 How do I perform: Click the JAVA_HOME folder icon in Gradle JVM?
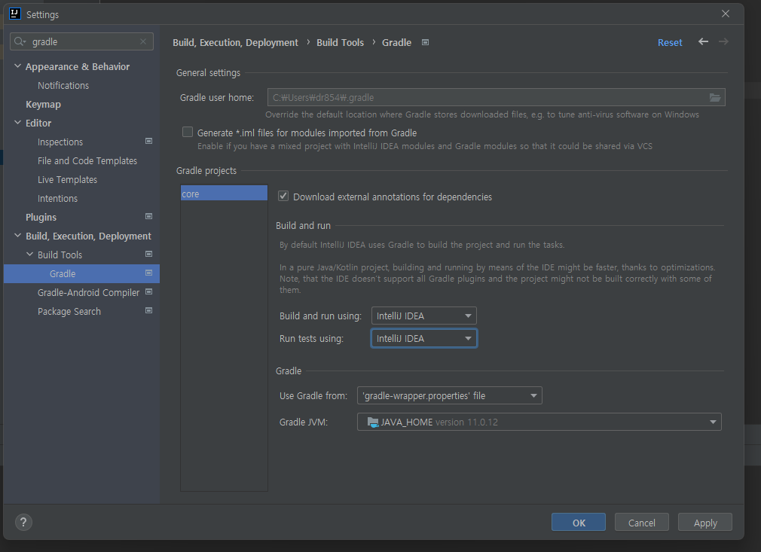point(373,422)
